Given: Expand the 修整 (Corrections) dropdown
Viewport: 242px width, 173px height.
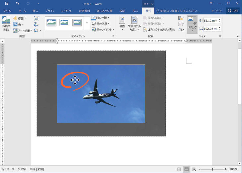Looking at the screenshot, I should coord(19,18).
